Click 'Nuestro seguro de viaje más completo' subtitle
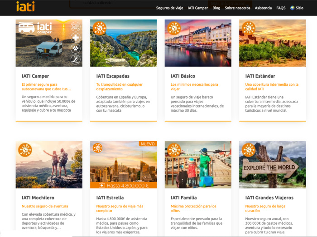This screenshot has width=317, height=237. (x=120, y=208)
